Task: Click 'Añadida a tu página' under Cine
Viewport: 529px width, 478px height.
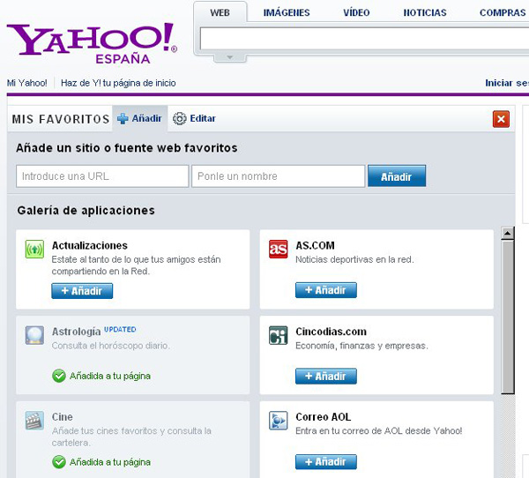Action: tap(110, 462)
